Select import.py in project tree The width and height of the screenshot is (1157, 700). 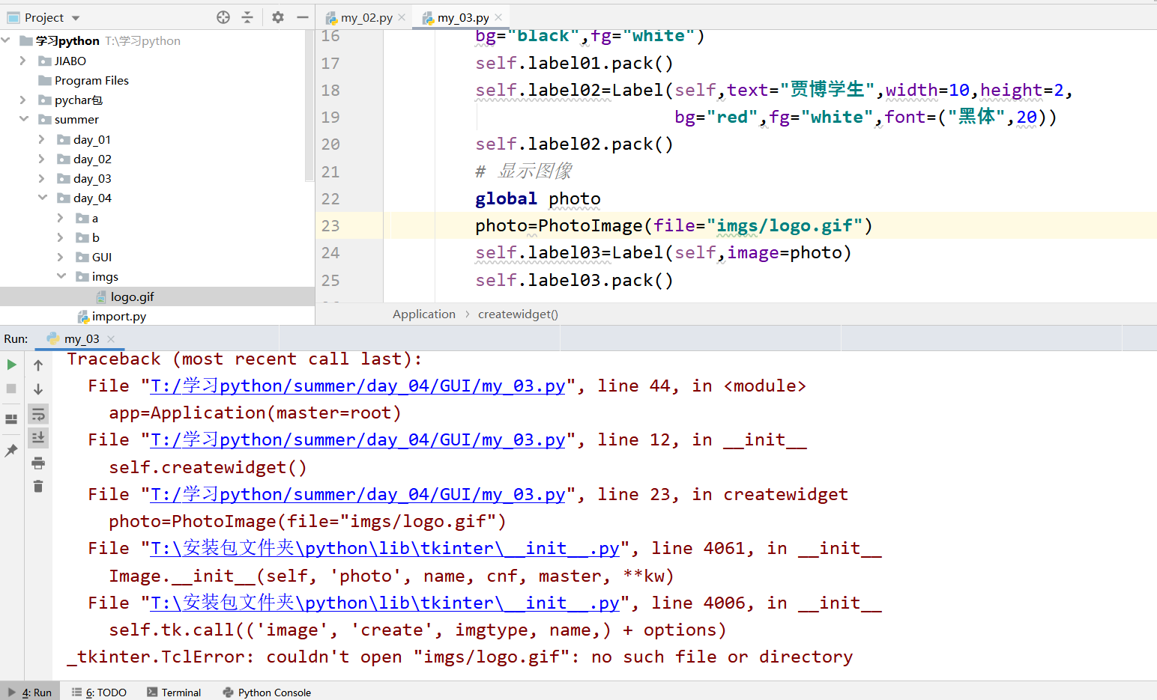tap(118, 316)
